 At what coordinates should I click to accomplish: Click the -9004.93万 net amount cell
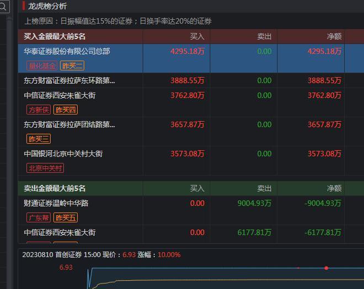point(323,203)
